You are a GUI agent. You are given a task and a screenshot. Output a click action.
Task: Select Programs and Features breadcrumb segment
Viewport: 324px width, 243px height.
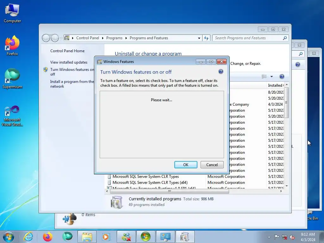149,38
